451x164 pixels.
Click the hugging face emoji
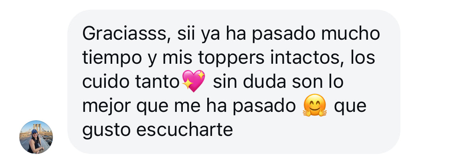tap(315, 105)
